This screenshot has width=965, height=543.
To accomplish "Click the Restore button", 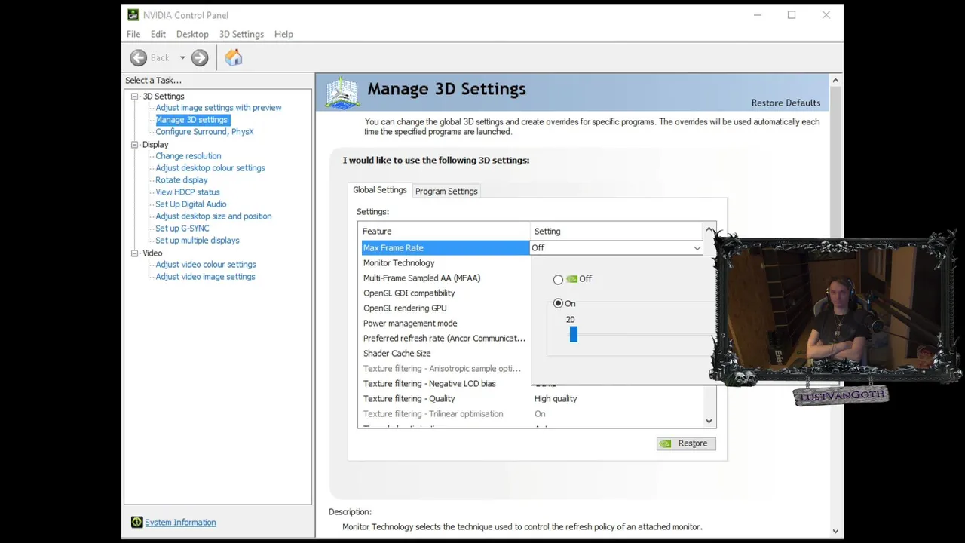I will 686,443.
